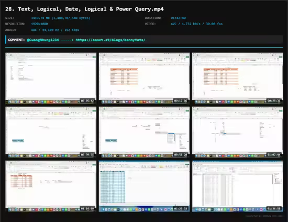Open the Power Query thumbnail at 01:36:58
This screenshot has width=288, height=222.
point(238,186)
